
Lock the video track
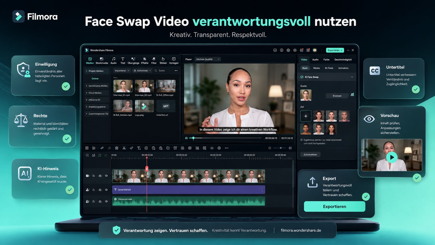(94, 176)
